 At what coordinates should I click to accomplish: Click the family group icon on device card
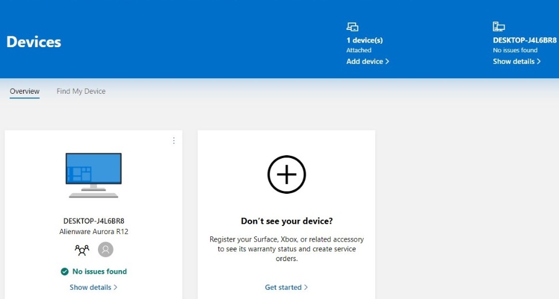click(x=82, y=250)
